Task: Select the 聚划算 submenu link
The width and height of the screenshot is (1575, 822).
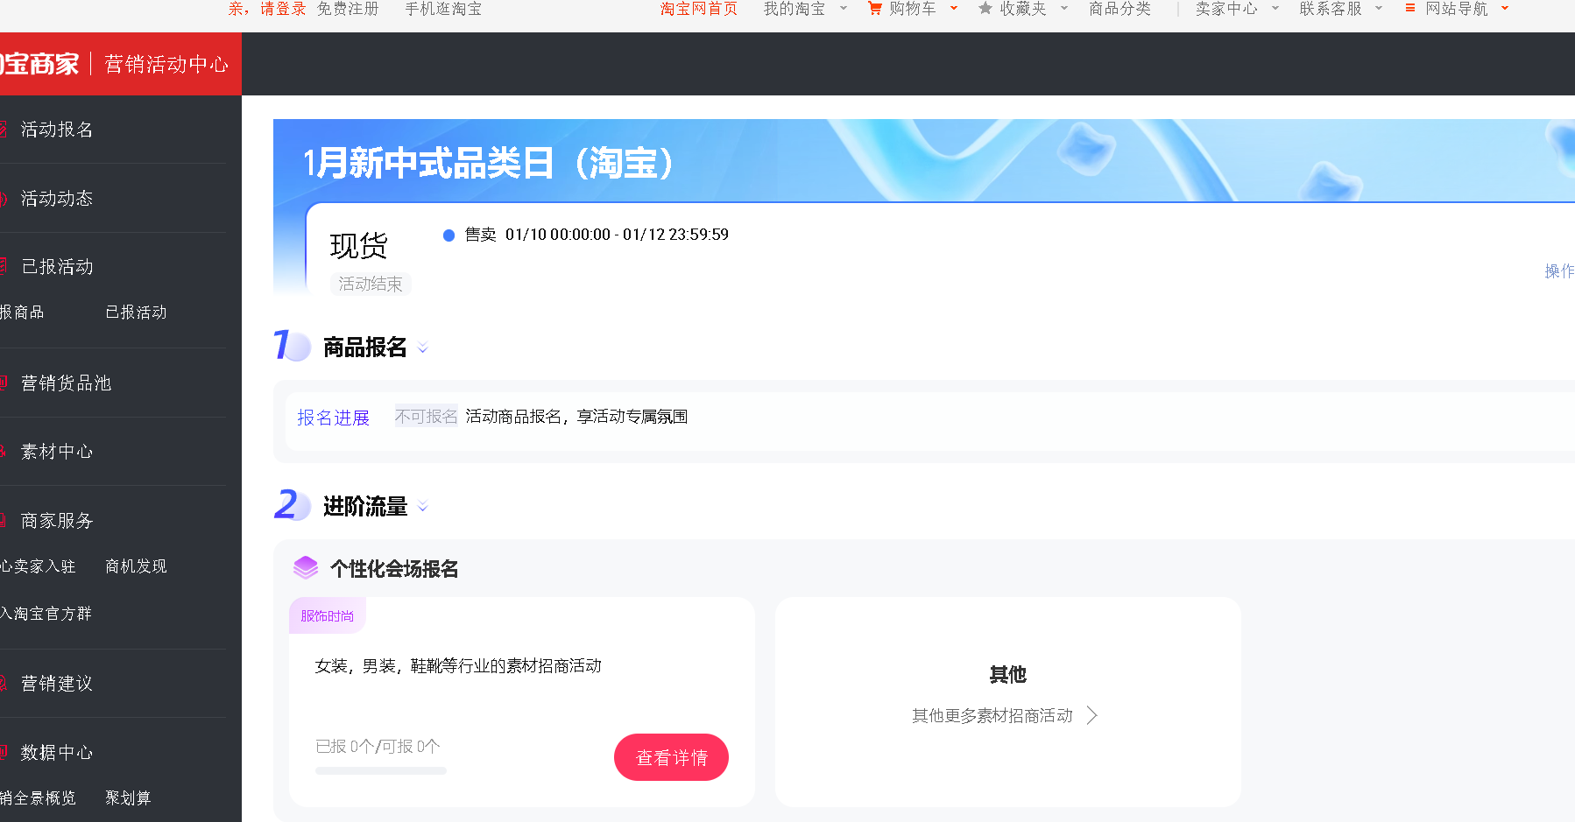Action: [x=128, y=798]
